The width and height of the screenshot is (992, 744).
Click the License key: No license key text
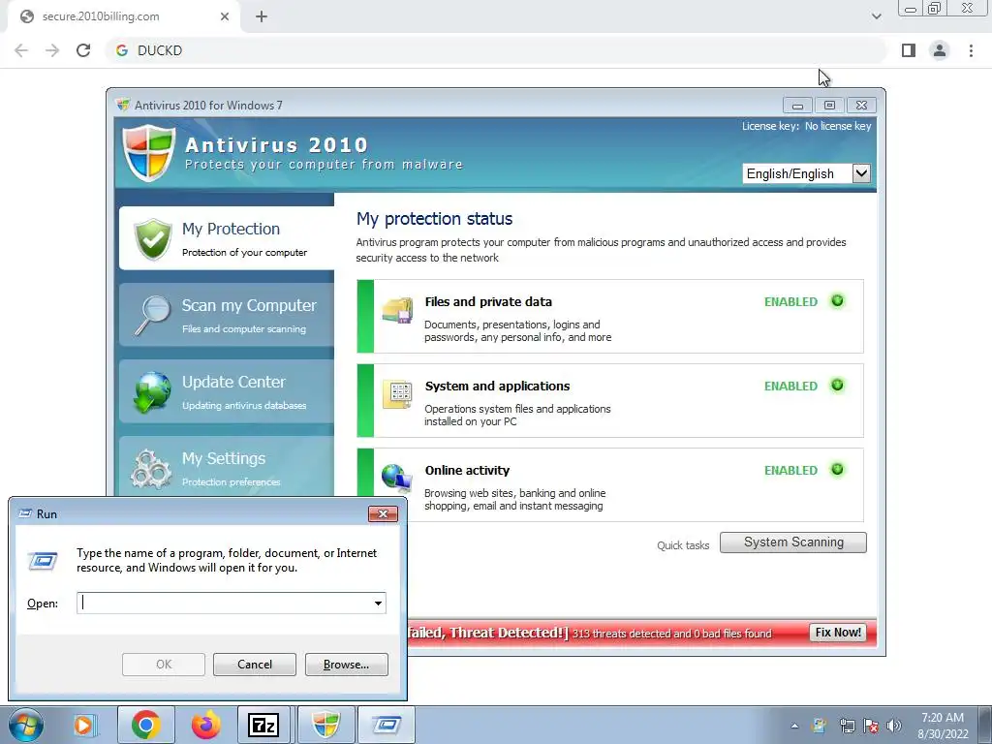click(x=807, y=126)
